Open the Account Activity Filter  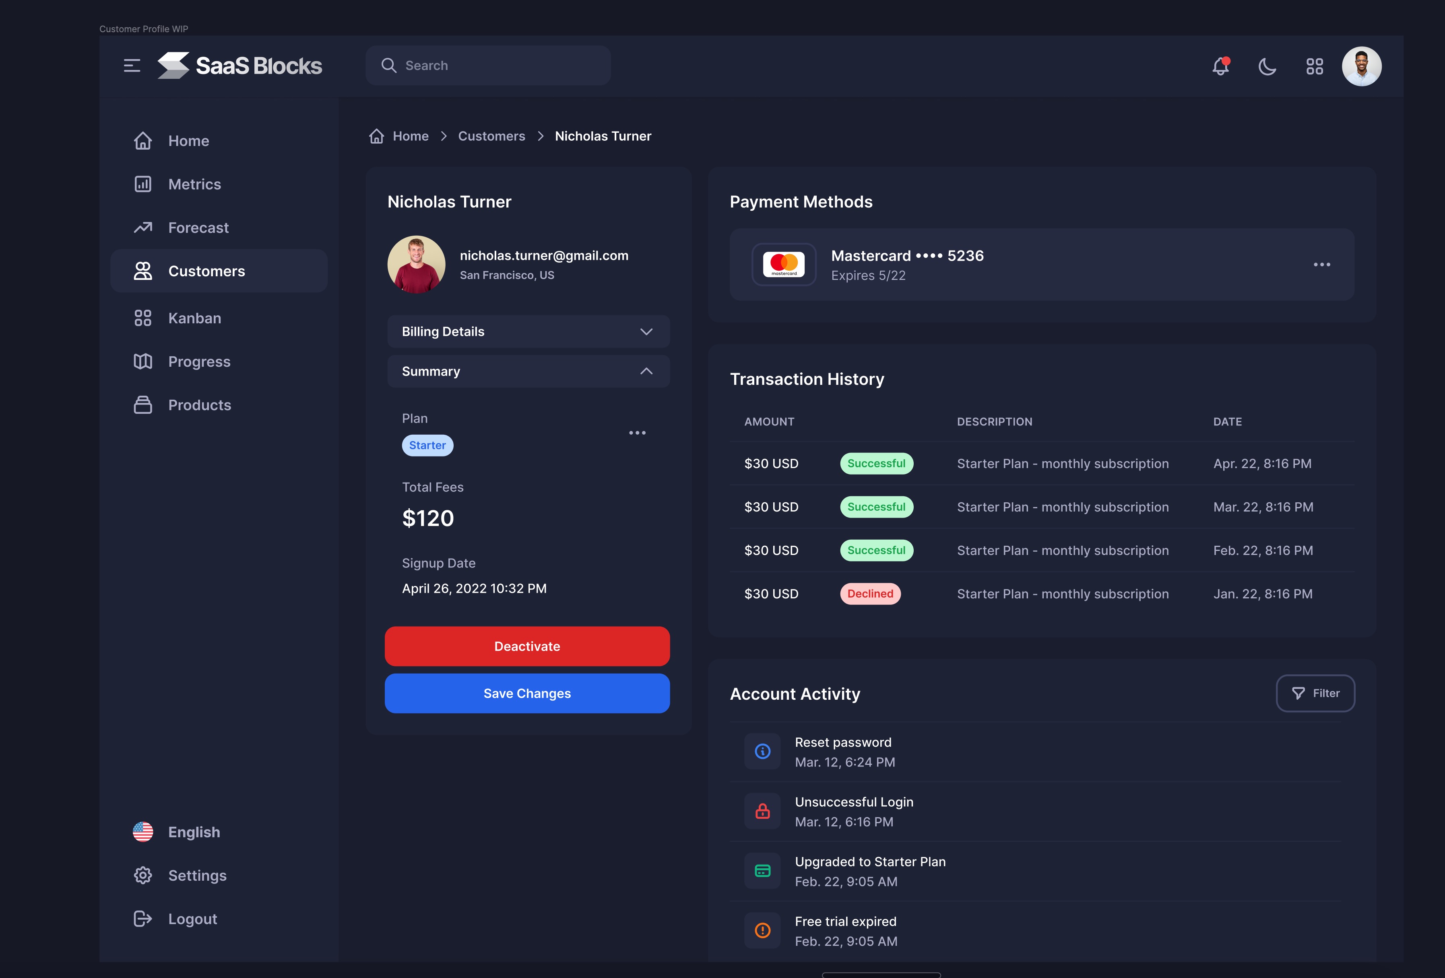click(1315, 693)
